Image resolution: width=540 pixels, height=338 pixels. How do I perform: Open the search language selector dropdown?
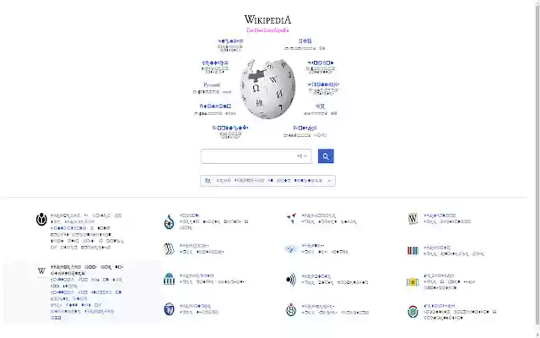coord(302,156)
